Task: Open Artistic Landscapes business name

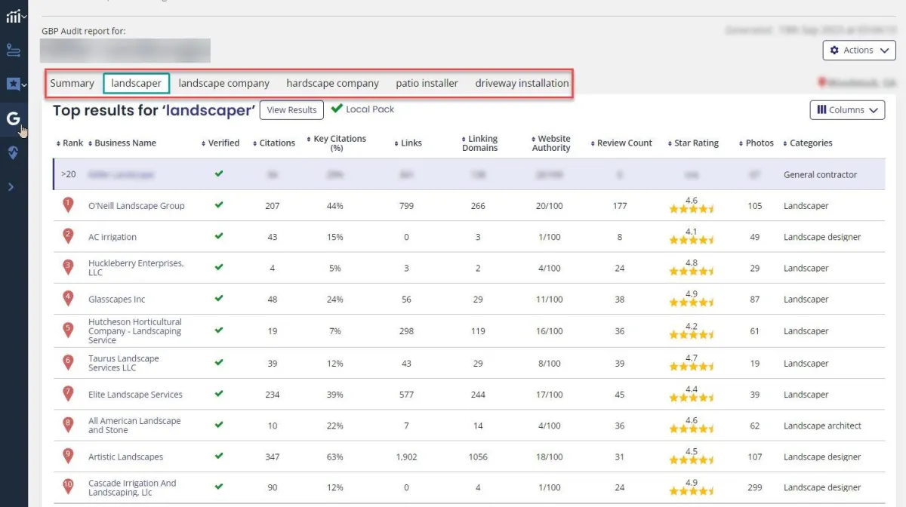Action: click(x=125, y=457)
